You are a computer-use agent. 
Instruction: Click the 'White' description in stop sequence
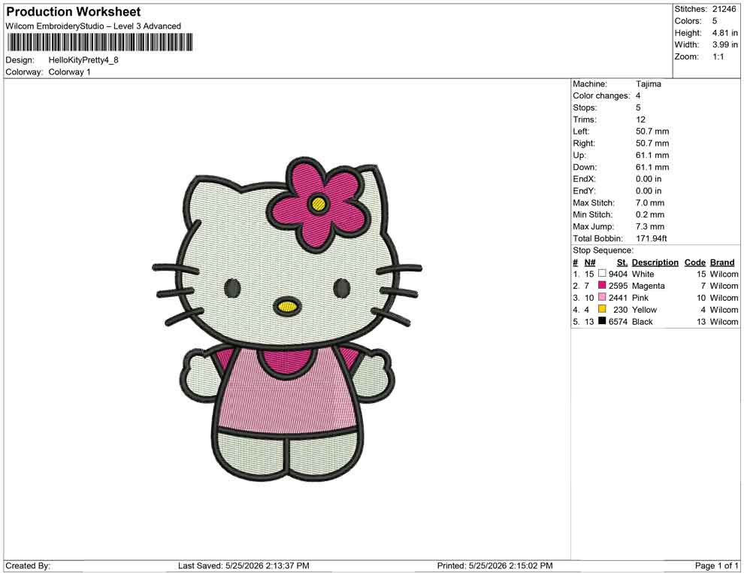[643, 274]
